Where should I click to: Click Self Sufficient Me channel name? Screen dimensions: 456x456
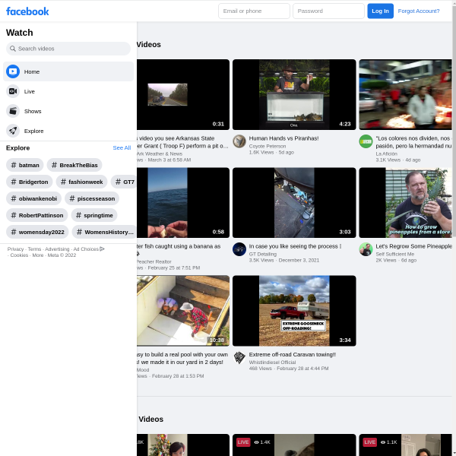(x=394, y=254)
